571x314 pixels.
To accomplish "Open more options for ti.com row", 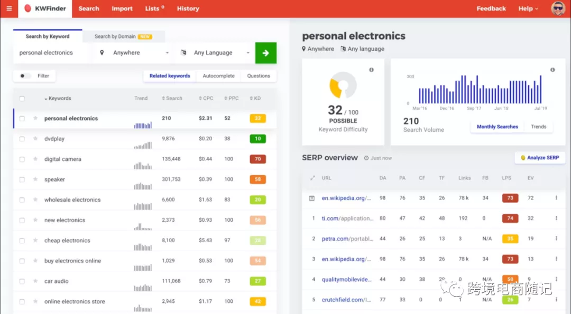I will [x=556, y=218].
